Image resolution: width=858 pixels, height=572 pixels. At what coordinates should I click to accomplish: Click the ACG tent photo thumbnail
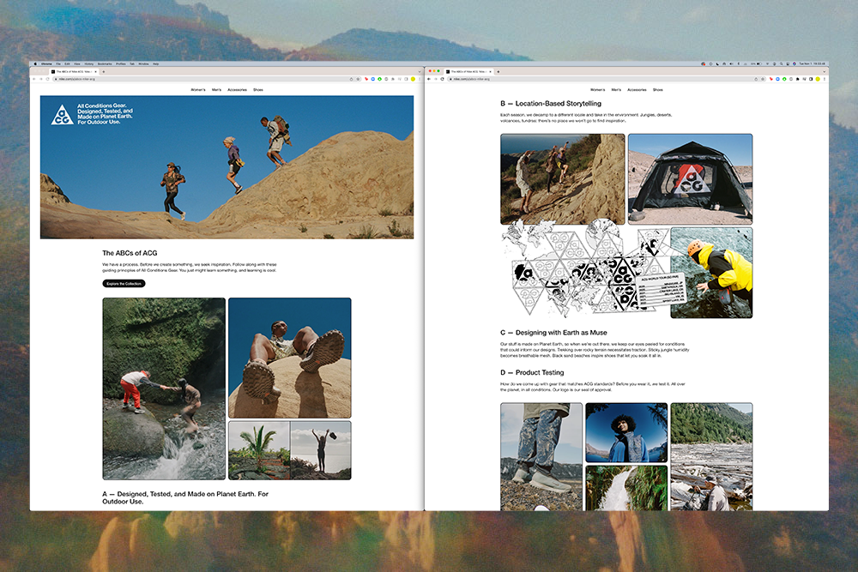690,179
